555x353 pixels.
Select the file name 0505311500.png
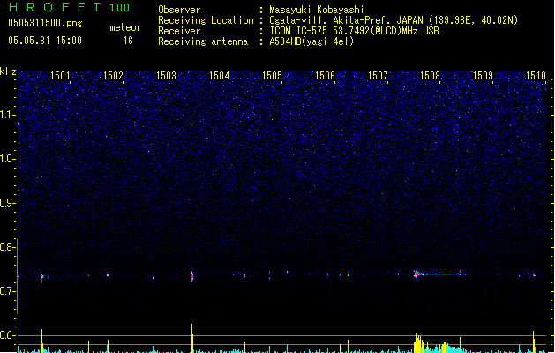[45, 23]
